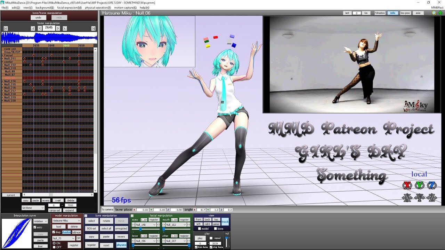The image size is (445, 250).
Task: Previous eyes morph arrow button
Action: (x=133, y=225)
